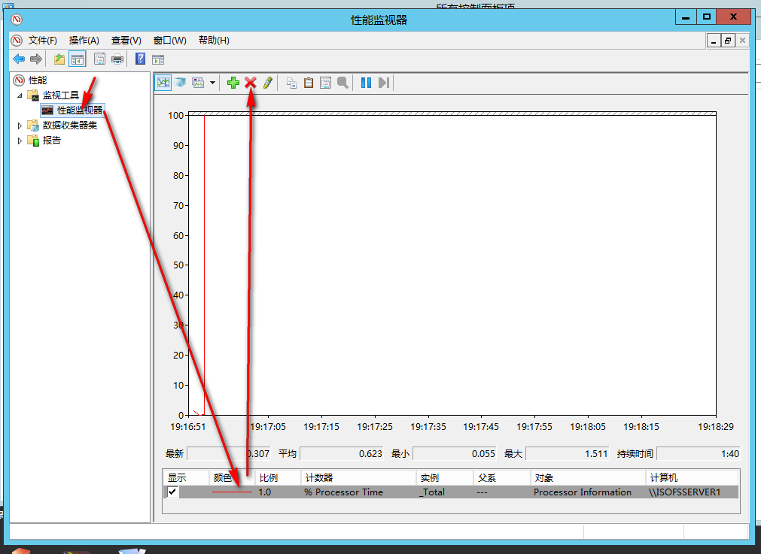
Task: Expand the 数据收集器集 tree node
Action: tap(20, 126)
